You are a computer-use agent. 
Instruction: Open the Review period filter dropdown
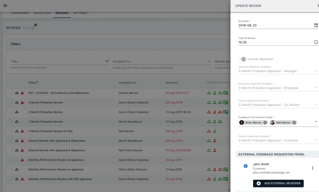(x=223, y=62)
